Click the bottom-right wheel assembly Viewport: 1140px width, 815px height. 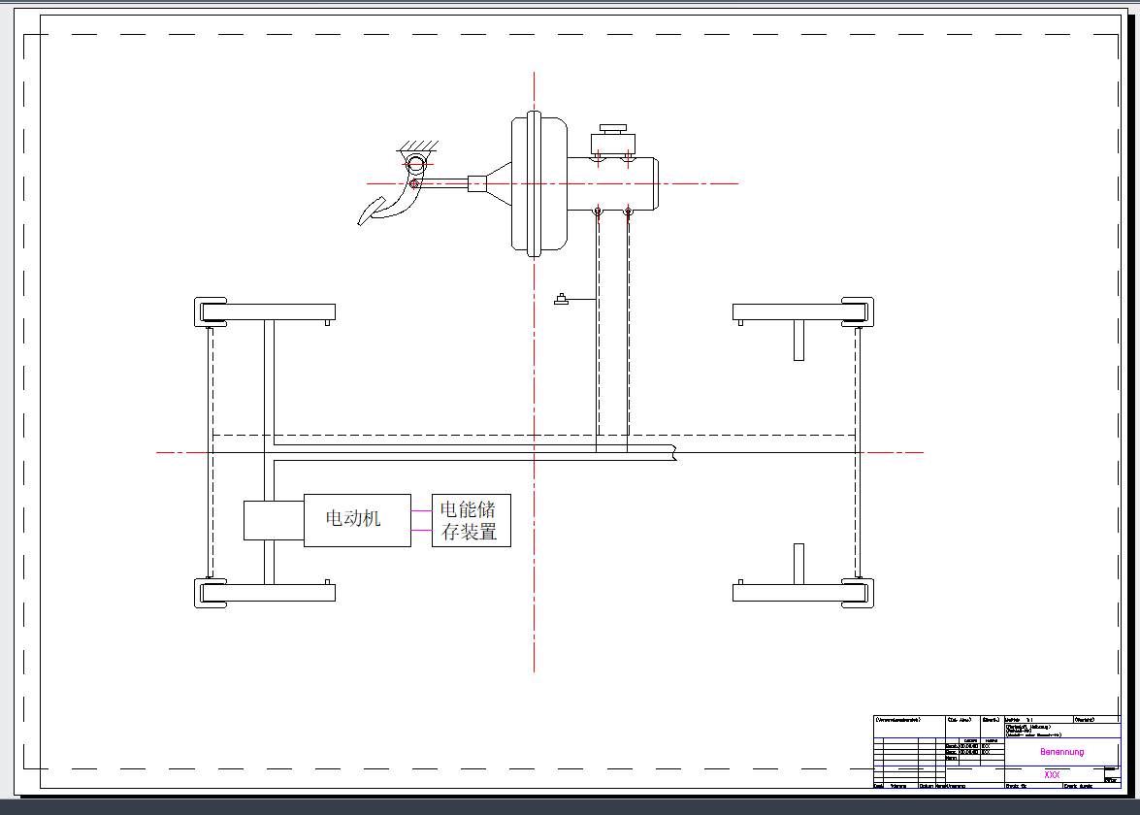[x=858, y=592]
